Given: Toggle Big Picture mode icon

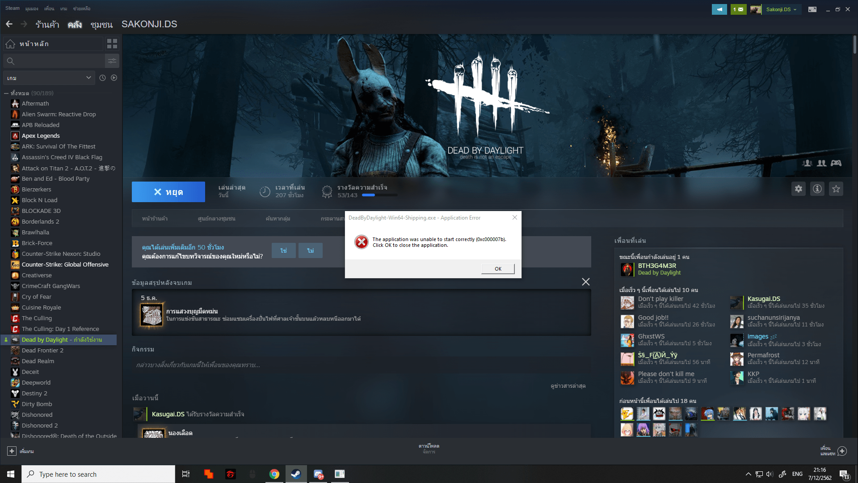Looking at the screenshot, I should 812,9.
